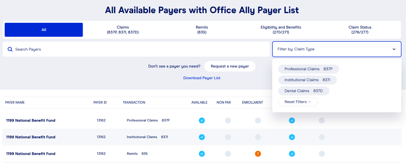
Task: Click Enrollment indicator for Professional Claims row
Action: (258, 121)
